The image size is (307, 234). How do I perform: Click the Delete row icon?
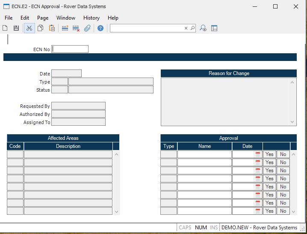tap(76, 28)
